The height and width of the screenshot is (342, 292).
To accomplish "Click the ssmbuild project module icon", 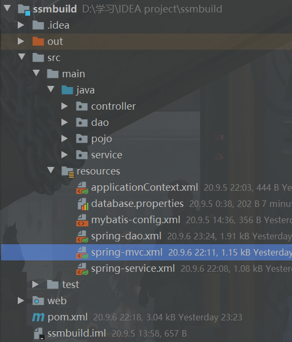I will pos(24,10).
